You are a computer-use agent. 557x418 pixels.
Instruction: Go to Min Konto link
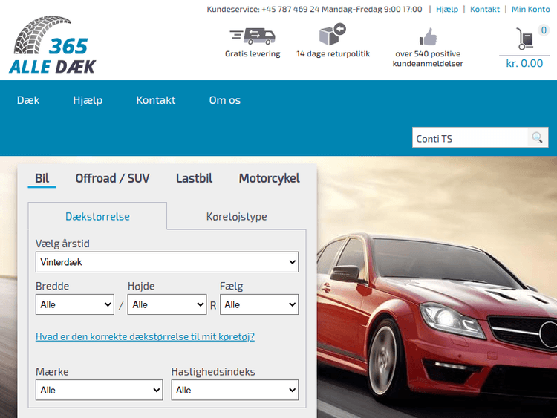tap(530, 9)
